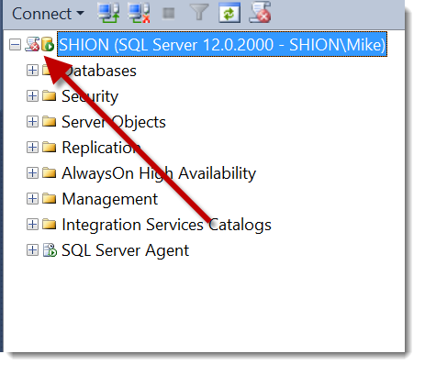The height and width of the screenshot is (376, 436).
Task: Expand the SQL Server Agent node
Action: coord(32,250)
